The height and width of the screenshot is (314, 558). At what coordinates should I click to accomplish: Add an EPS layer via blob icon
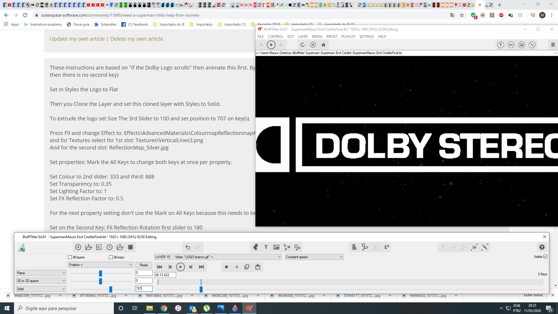pos(255,247)
